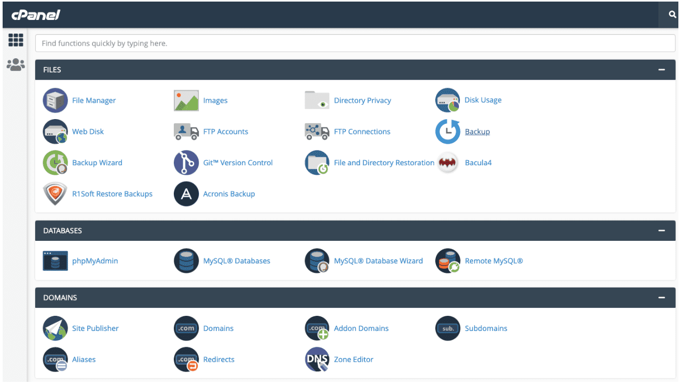Open the Directory Privacy folder icon
681x384 pixels.
point(317,100)
